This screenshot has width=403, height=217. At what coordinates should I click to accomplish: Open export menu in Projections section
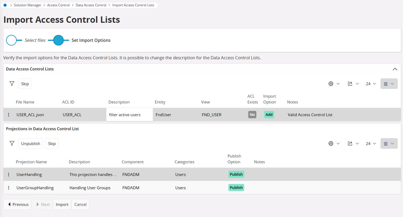(353, 143)
